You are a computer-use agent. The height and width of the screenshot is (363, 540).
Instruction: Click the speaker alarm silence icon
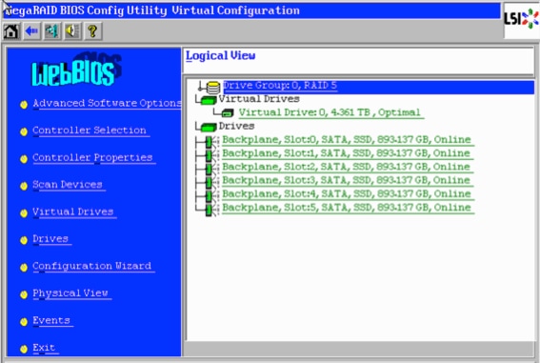click(72, 31)
